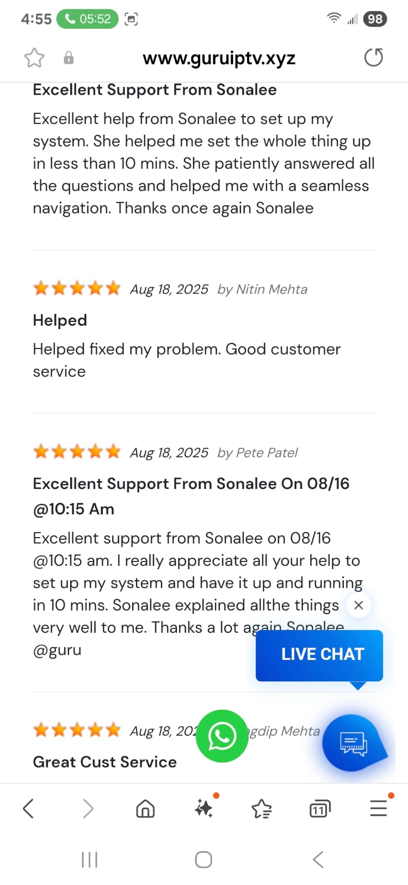Tap the www.guruiptv.xyz address bar

click(x=219, y=58)
